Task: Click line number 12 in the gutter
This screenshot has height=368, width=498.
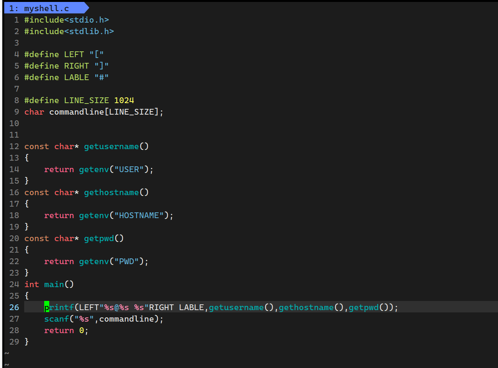Action: [x=14, y=146]
